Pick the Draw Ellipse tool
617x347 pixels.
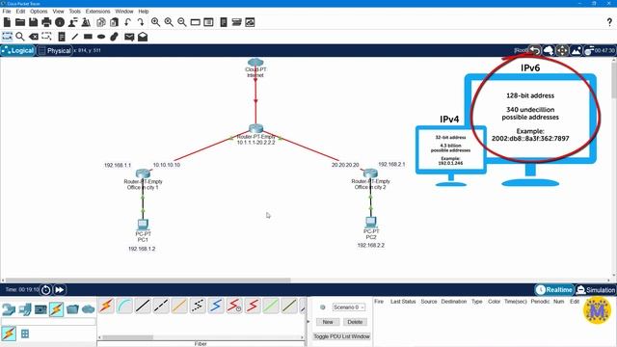101,37
